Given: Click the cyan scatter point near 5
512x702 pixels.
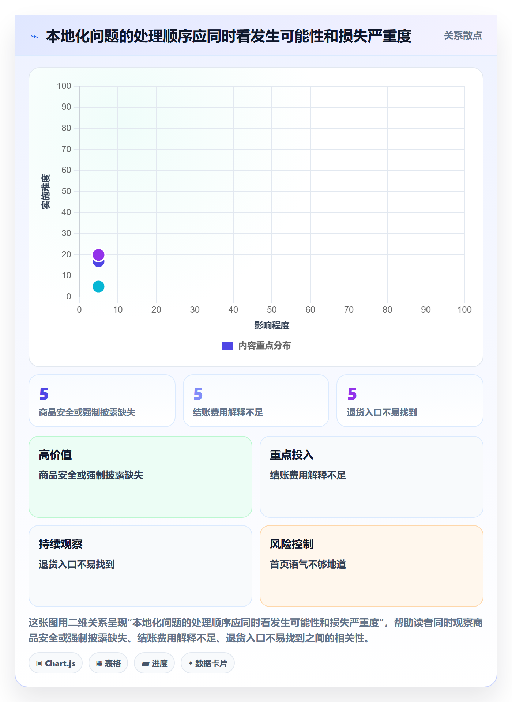Looking at the screenshot, I should tap(98, 286).
